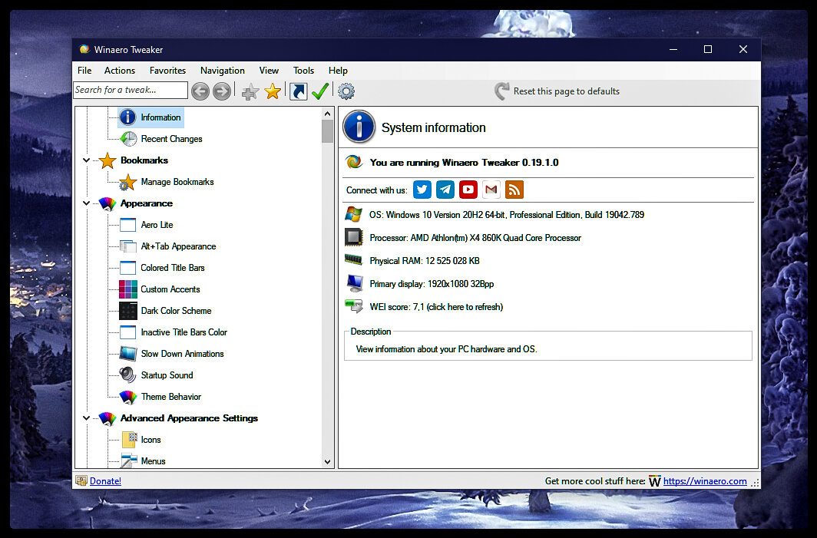This screenshot has height=538, width=817.
Task: Click the Manage Bookmarks star icon
Action: click(127, 182)
